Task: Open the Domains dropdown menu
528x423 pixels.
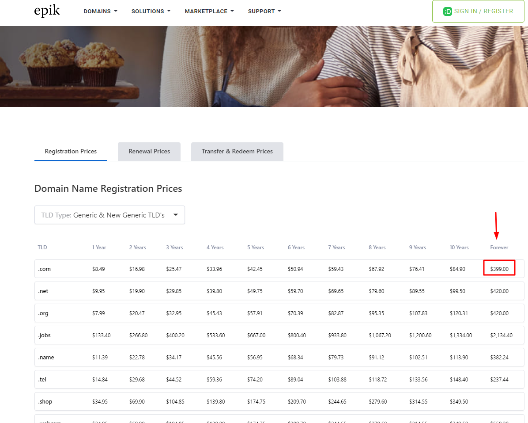Action: (100, 11)
